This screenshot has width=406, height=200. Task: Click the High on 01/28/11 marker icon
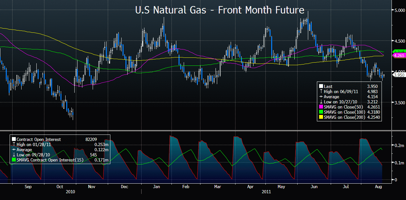(x=14, y=144)
